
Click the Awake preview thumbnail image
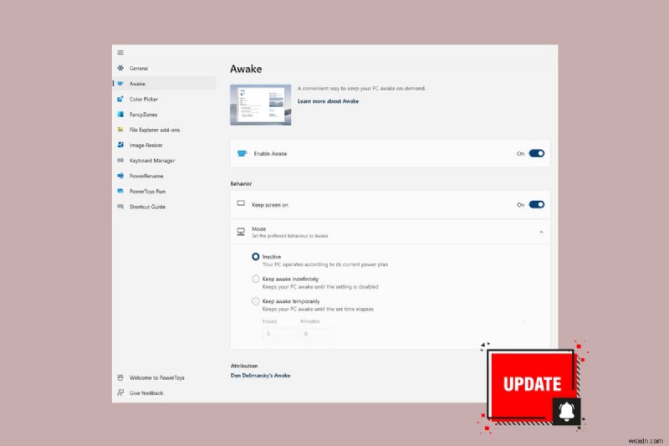coord(261,105)
